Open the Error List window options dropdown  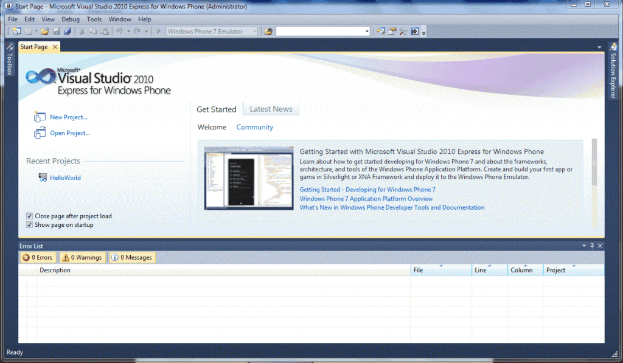point(583,246)
